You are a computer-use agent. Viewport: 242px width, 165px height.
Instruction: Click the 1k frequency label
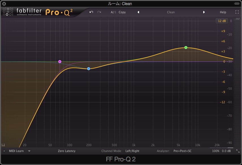[134, 145]
